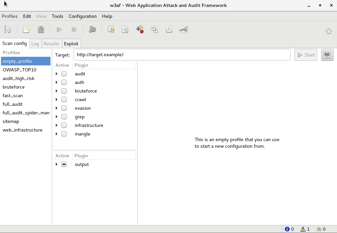The height and width of the screenshot is (233, 337).
Task: Enable the crawl plugin checkbox
Action: tap(64, 99)
